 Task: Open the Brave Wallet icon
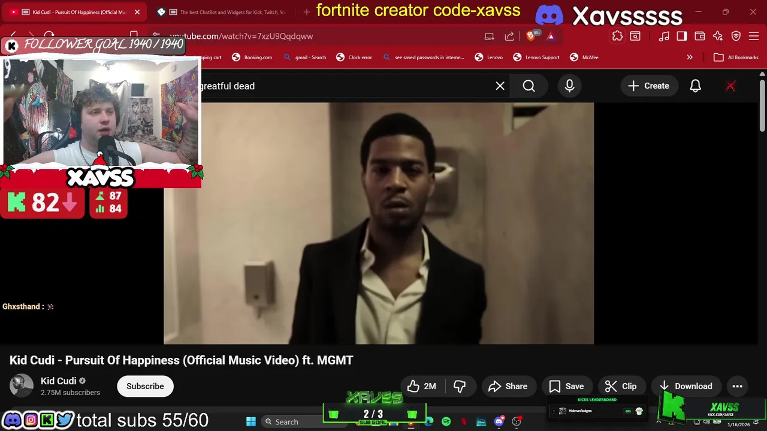point(699,36)
